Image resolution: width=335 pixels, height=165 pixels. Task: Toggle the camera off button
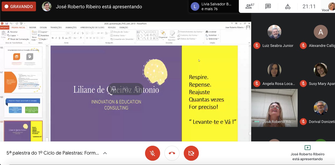pos(191,153)
